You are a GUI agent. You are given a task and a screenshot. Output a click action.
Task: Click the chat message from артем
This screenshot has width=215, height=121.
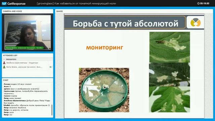click(x=21, y=89)
